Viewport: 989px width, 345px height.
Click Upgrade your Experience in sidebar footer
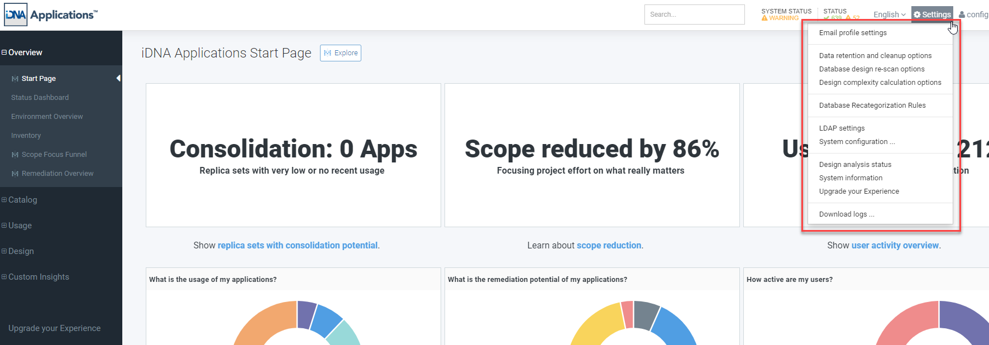pyautogui.click(x=55, y=328)
